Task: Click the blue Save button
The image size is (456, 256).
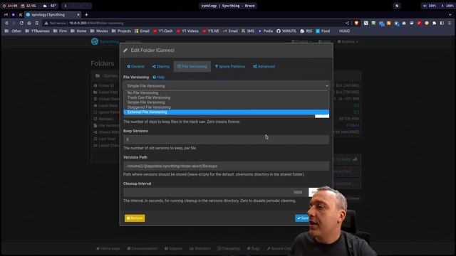Action: [302, 218]
